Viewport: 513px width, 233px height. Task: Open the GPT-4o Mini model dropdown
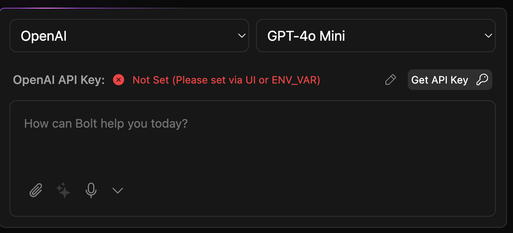pos(376,36)
